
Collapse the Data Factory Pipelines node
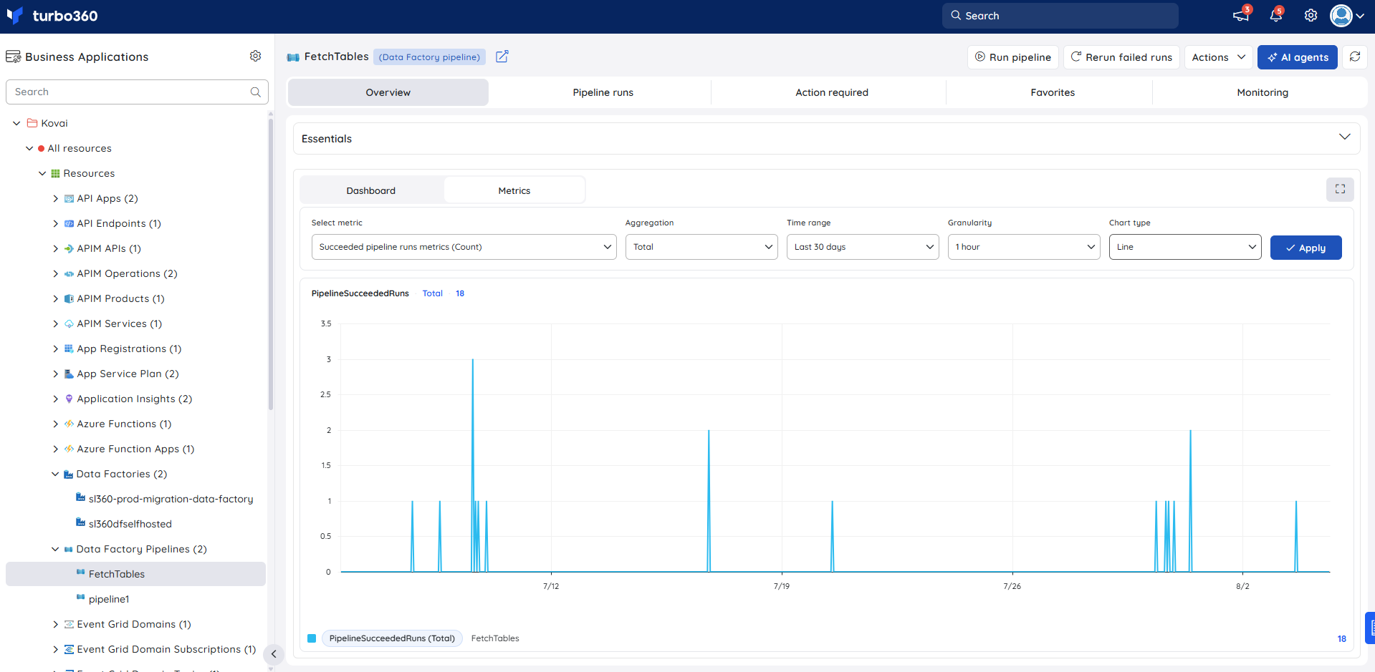coord(55,549)
